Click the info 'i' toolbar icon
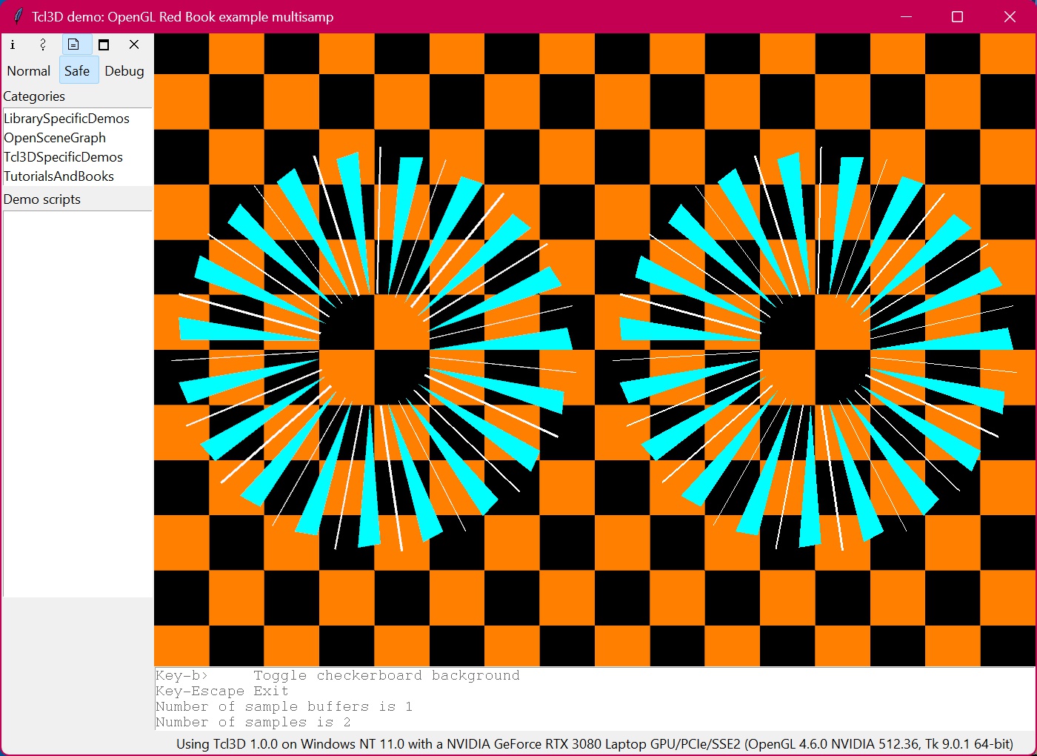This screenshot has width=1037, height=756. (13, 44)
